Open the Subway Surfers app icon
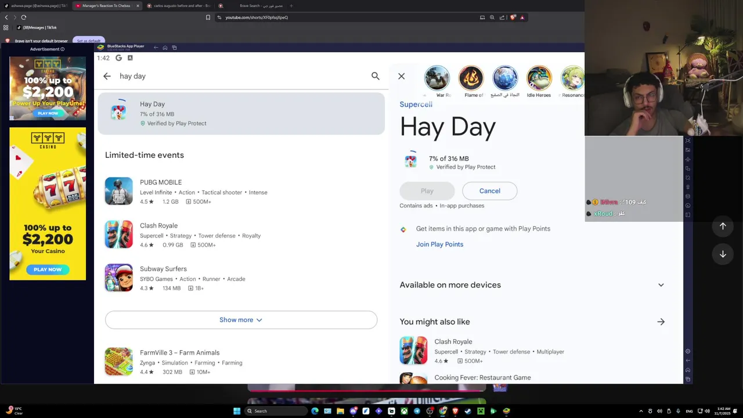The image size is (743, 418). coord(118,278)
